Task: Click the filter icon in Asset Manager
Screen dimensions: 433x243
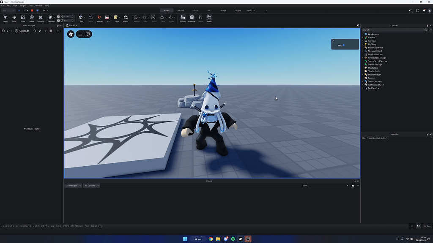Action: pyautogui.click(x=46, y=31)
